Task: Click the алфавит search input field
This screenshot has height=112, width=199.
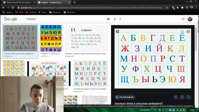Action: pyautogui.click(x=65, y=19)
